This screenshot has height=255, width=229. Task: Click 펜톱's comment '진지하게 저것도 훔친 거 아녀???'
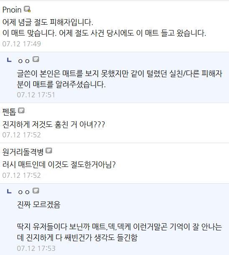coord(53,124)
